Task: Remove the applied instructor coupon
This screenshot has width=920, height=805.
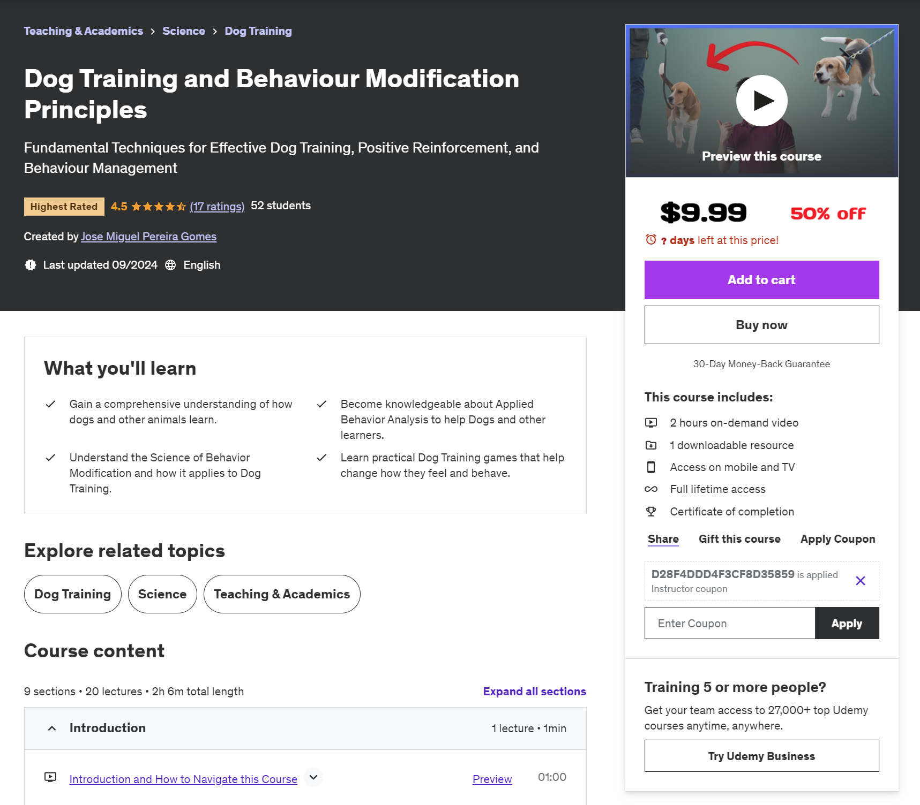Action: 861,581
